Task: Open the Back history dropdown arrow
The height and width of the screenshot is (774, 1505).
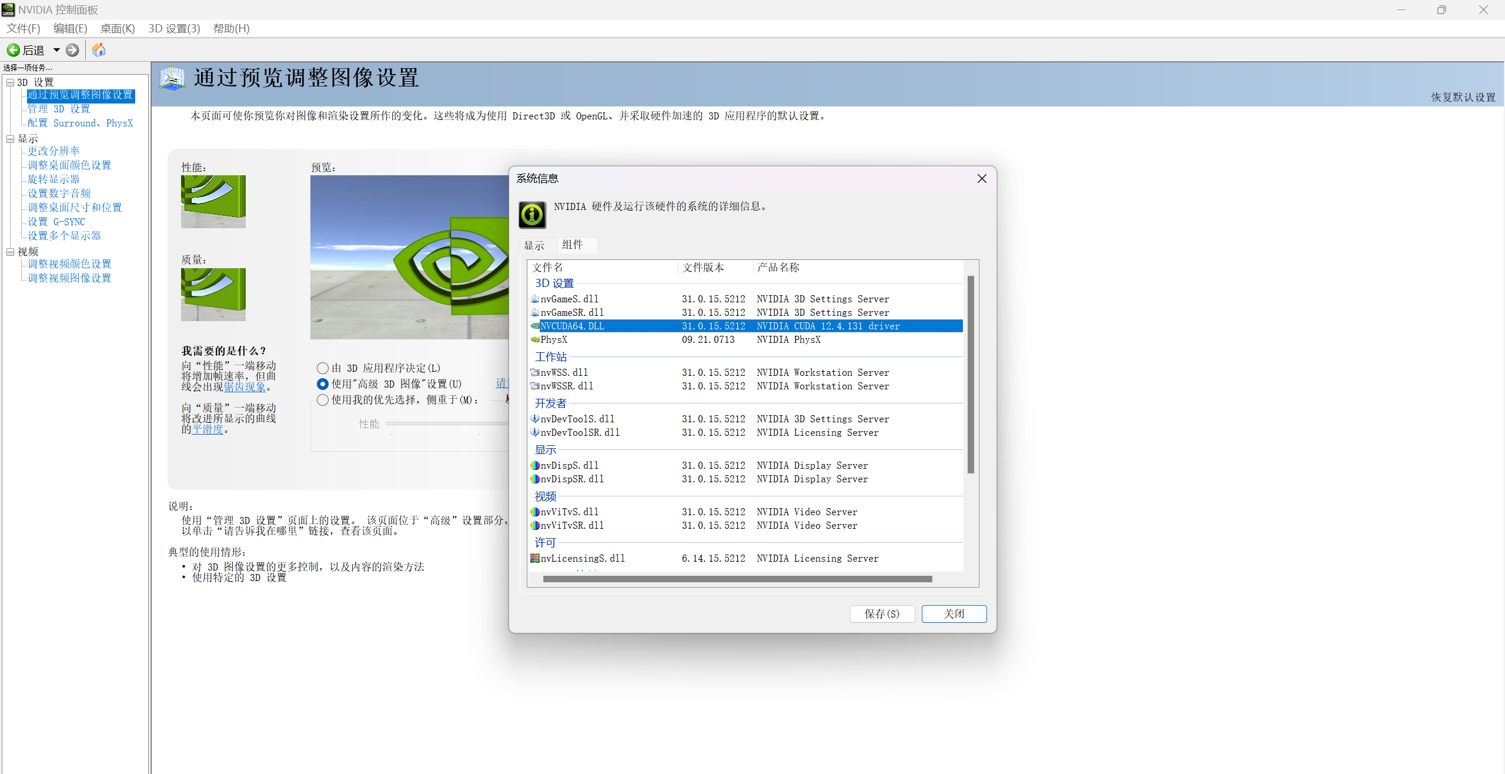Action: point(56,50)
